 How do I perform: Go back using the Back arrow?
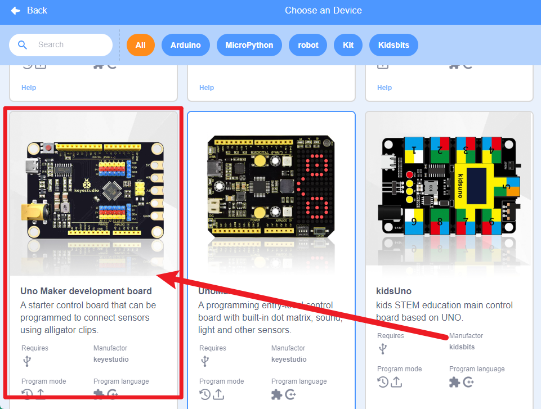16,11
